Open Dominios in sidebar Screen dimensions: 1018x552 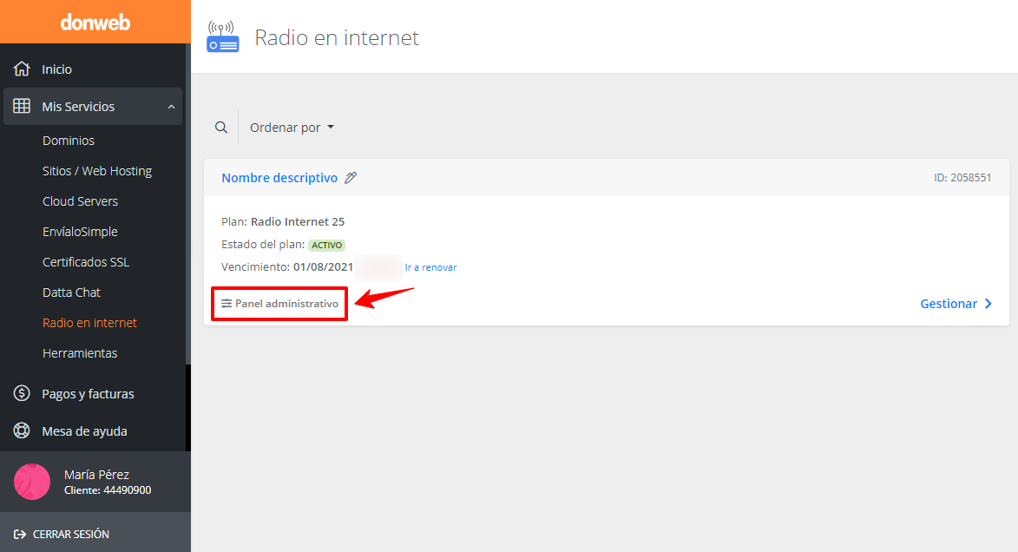coord(69,141)
